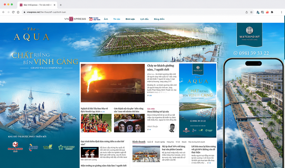Click The Aqua vertical banner ad
This screenshot has height=168, width=285.
(198, 100)
